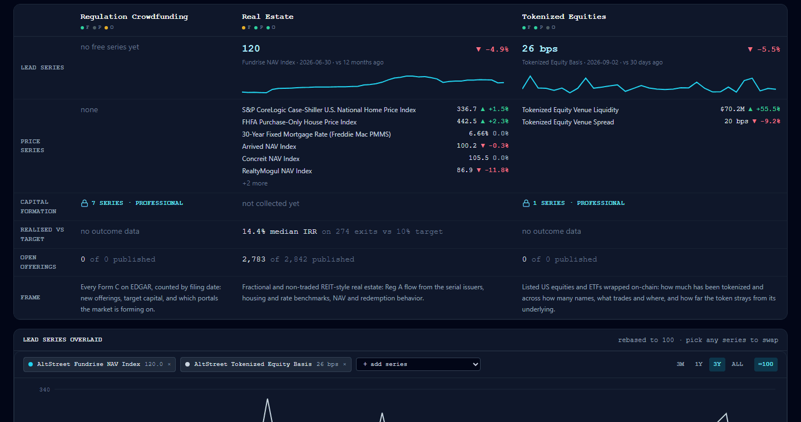Screen dimensions: 801x422
Task: Click the Tokenized Equity Basis sparkline
Action: (x=649, y=84)
